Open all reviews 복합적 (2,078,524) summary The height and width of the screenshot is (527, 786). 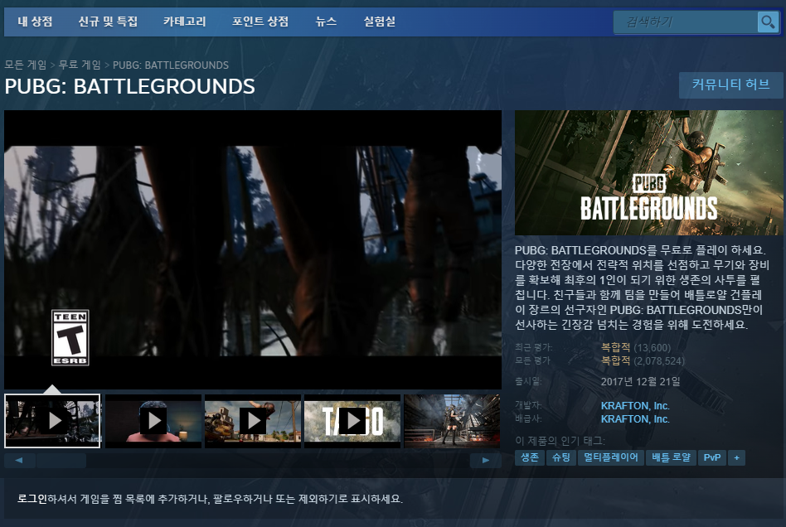point(643,360)
